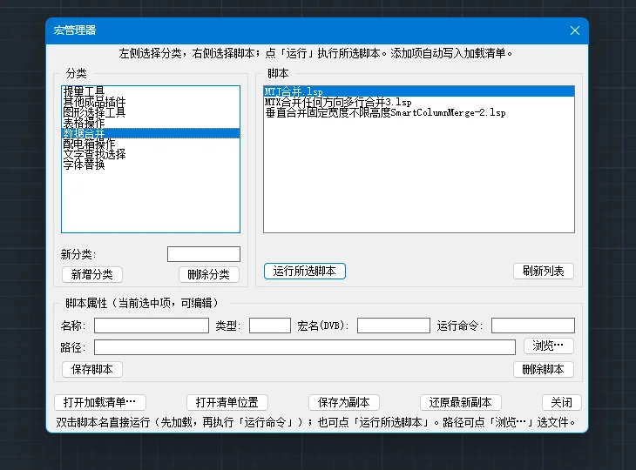The width and height of the screenshot is (636, 470).
Task: Focus the 名称 text field
Action: tap(152, 326)
